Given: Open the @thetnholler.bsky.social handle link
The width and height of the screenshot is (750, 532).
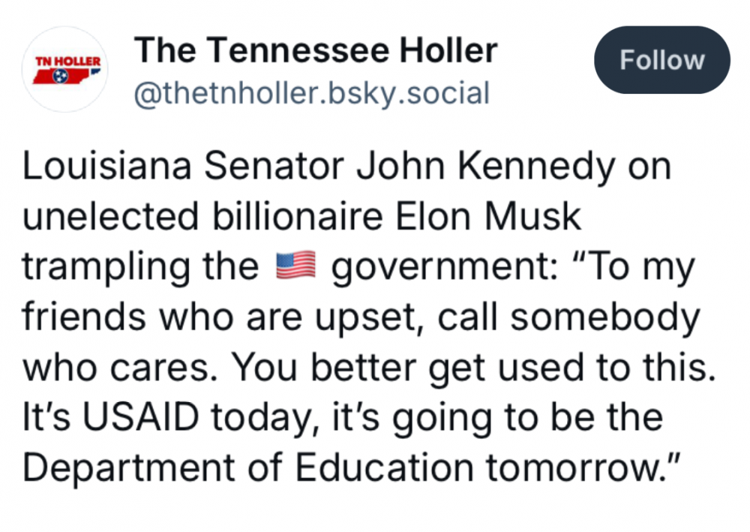Looking at the screenshot, I should click(x=311, y=94).
